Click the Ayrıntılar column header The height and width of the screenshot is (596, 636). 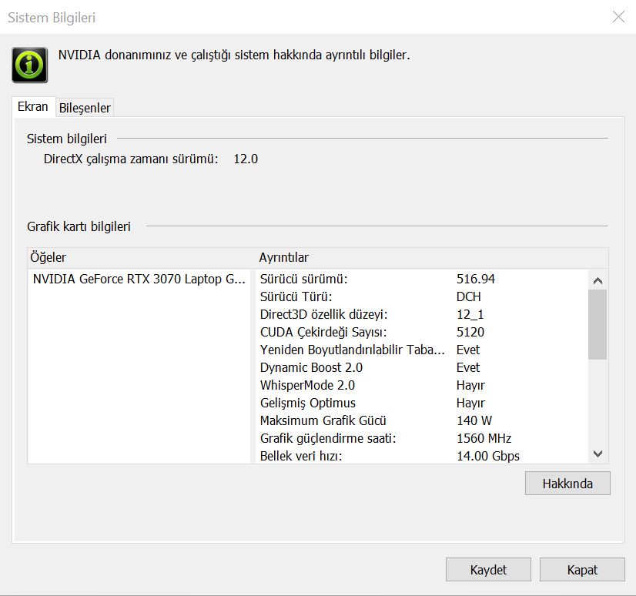point(433,258)
